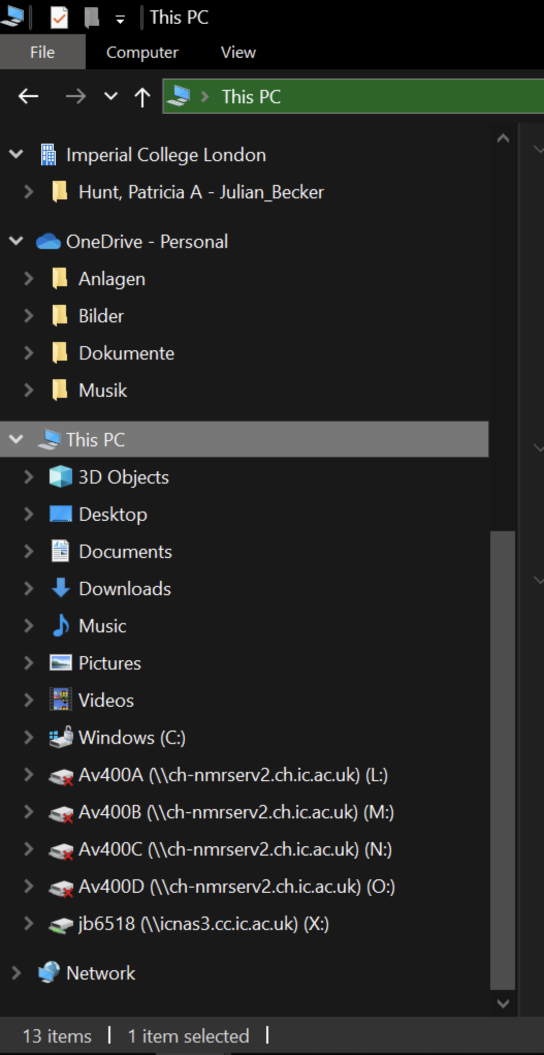Viewport: 544px width, 1055px height.
Task: Click the Music note icon
Action: point(60,626)
